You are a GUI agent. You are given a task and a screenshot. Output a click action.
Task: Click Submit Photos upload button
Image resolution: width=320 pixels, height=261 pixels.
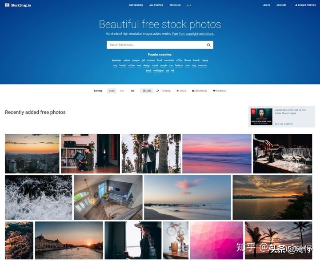(305, 5)
